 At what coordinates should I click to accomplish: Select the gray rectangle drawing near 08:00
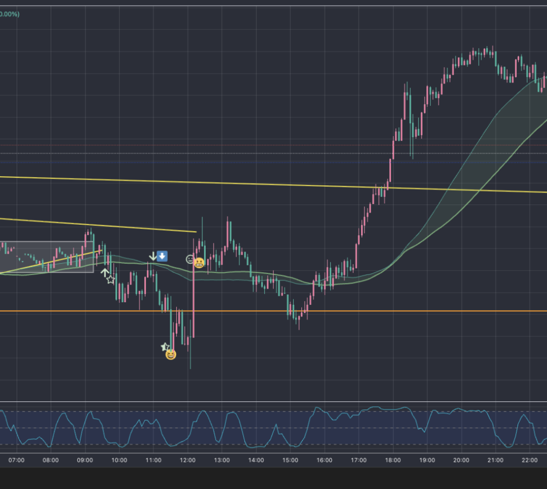[x=48, y=243]
